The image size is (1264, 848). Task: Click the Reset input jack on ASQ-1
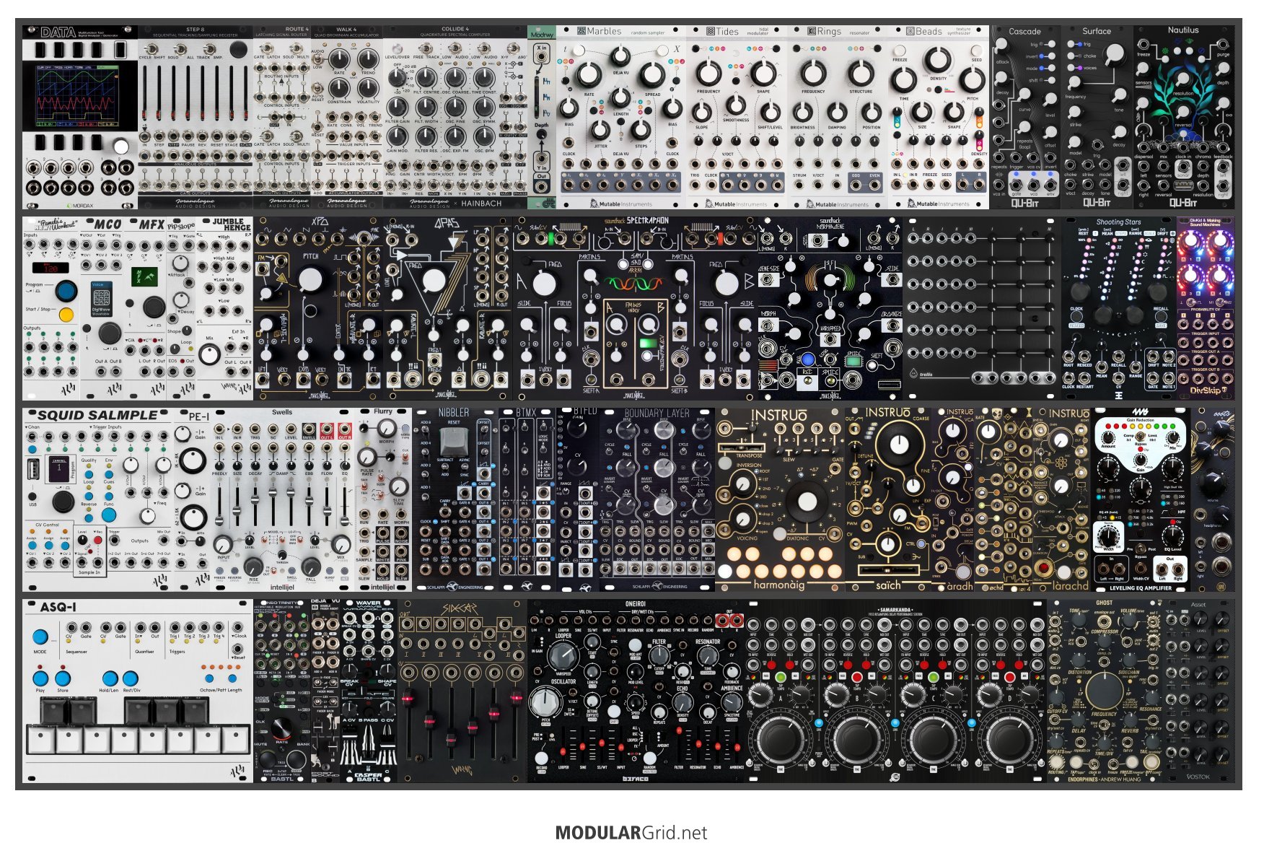[x=237, y=648]
